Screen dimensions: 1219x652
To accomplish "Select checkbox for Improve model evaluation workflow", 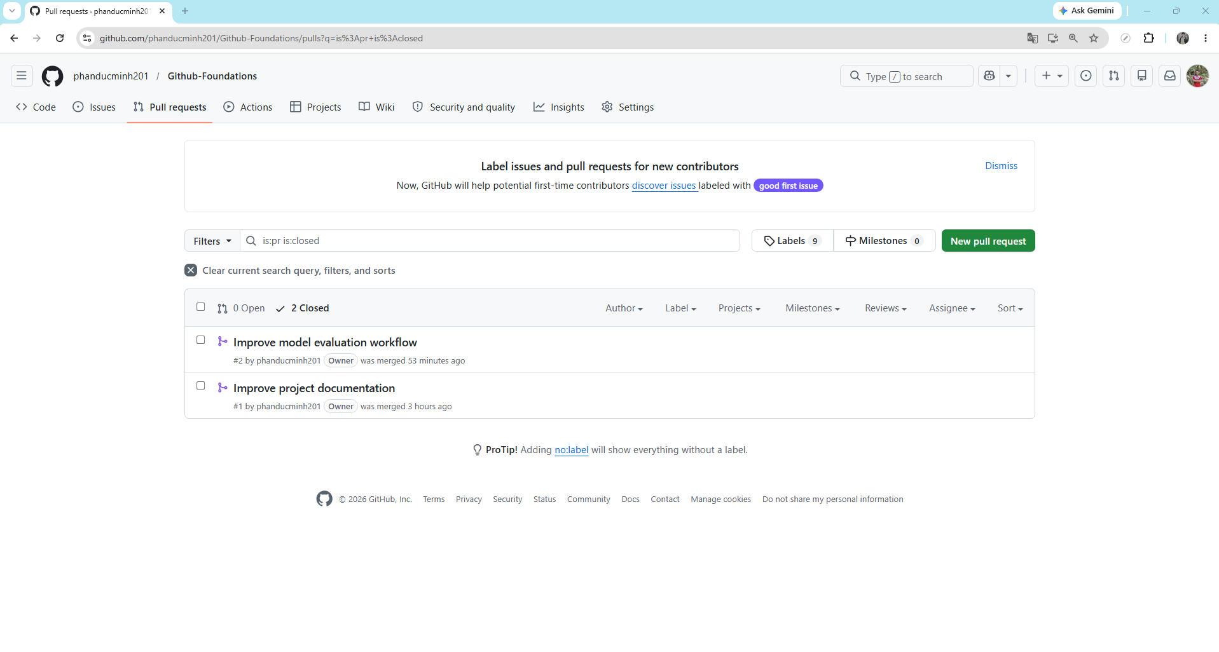I will (x=201, y=340).
